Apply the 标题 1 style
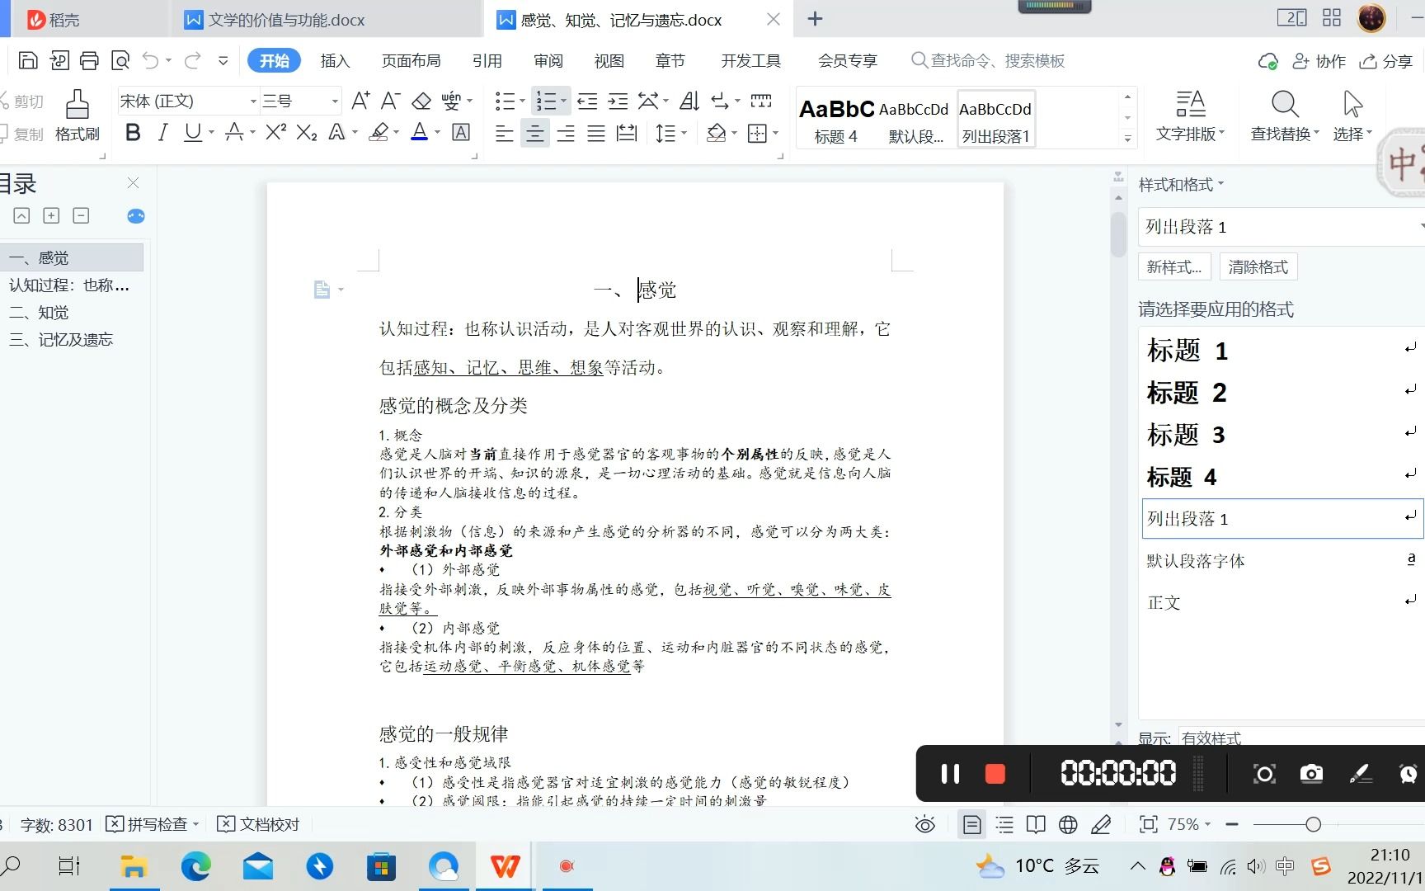The image size is (1425, 891). (1282, 351)
